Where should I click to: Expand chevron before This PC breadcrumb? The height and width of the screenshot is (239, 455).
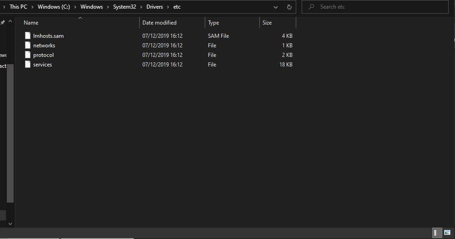tap(4, 7)
